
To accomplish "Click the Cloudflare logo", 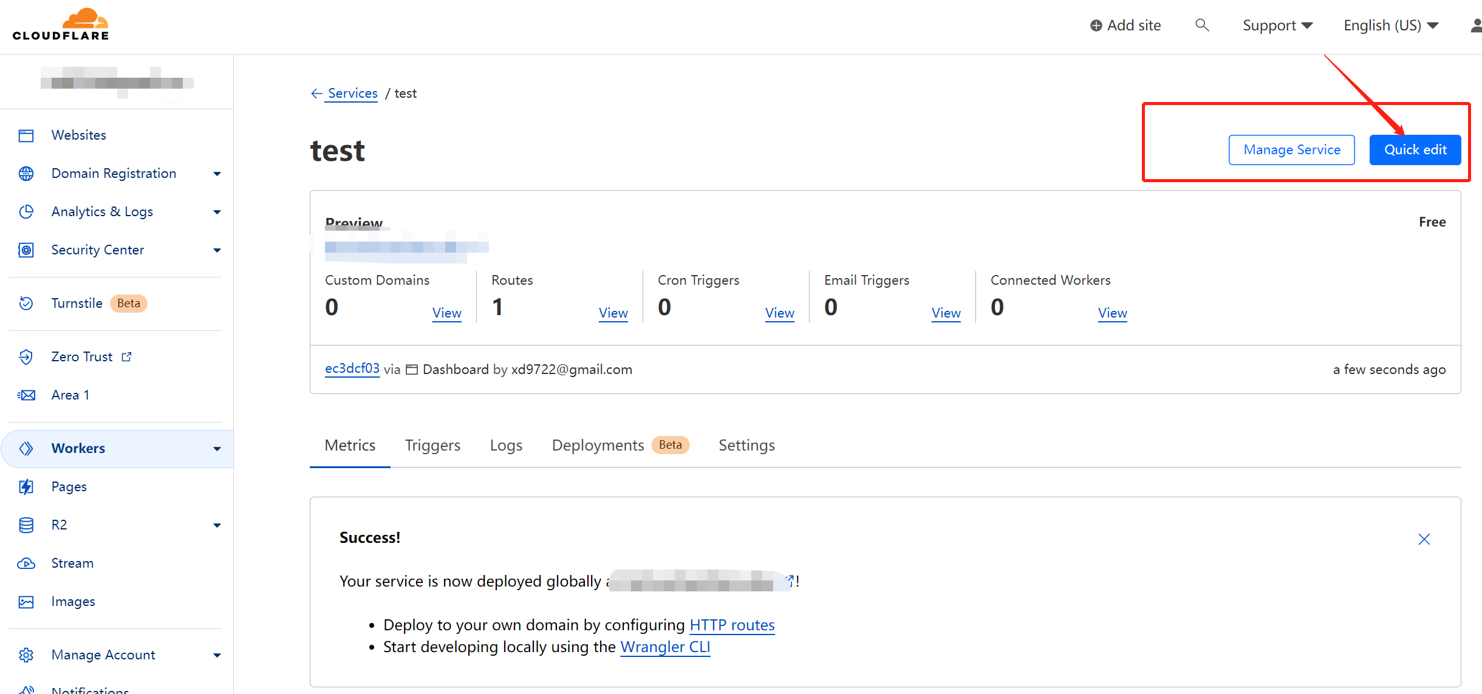I will point(61,24).
